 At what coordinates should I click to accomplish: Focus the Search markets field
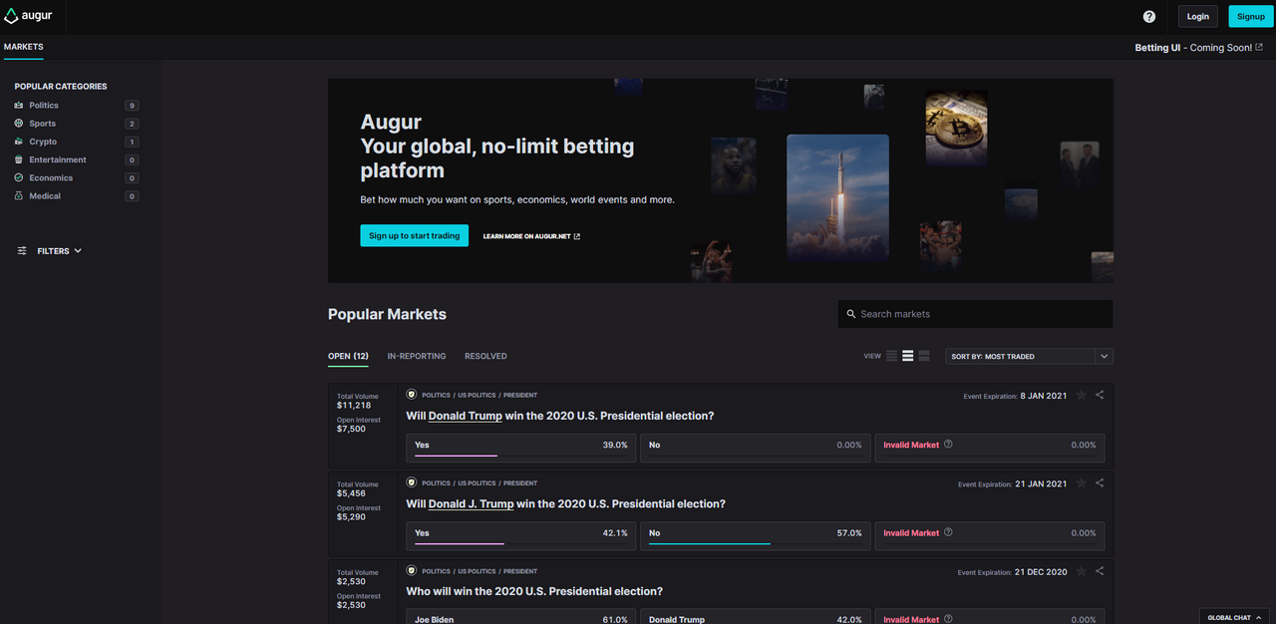[x=975, y=314]
